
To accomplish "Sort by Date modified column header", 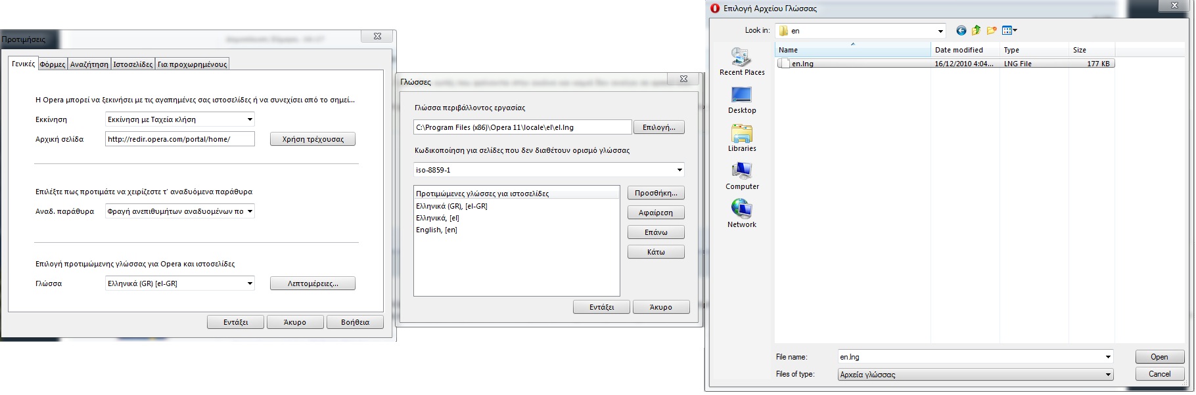I will (x=966, y=50).
